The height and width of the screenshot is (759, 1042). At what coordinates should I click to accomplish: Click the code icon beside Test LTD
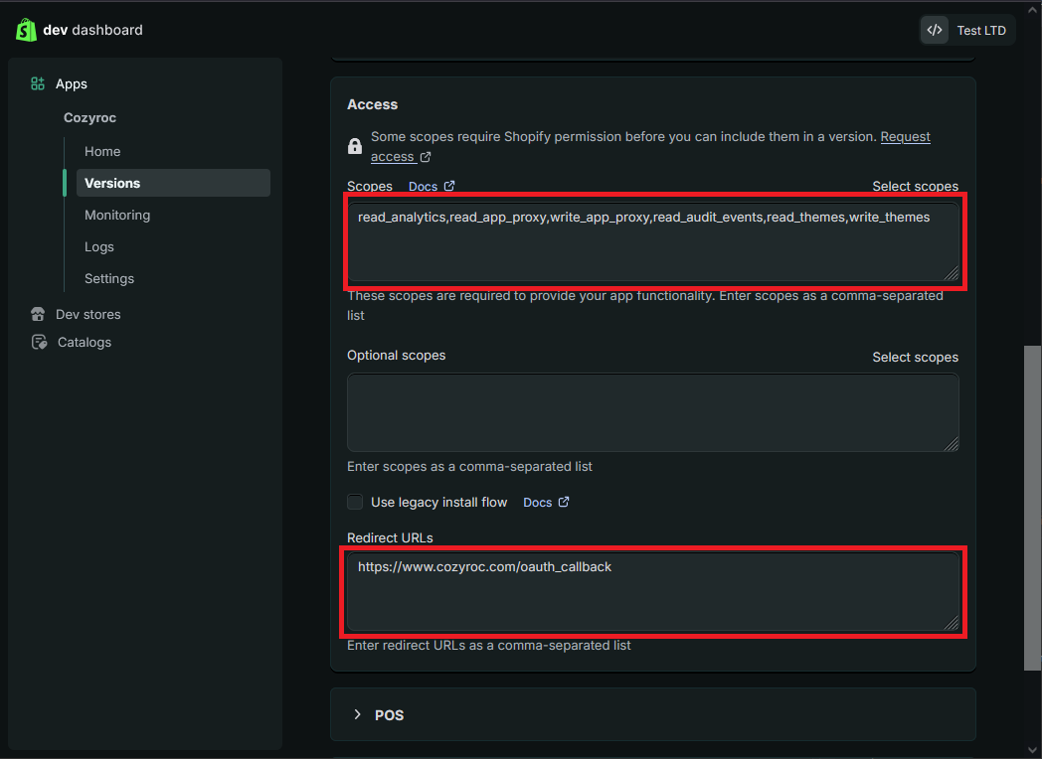tap(935, 31)
